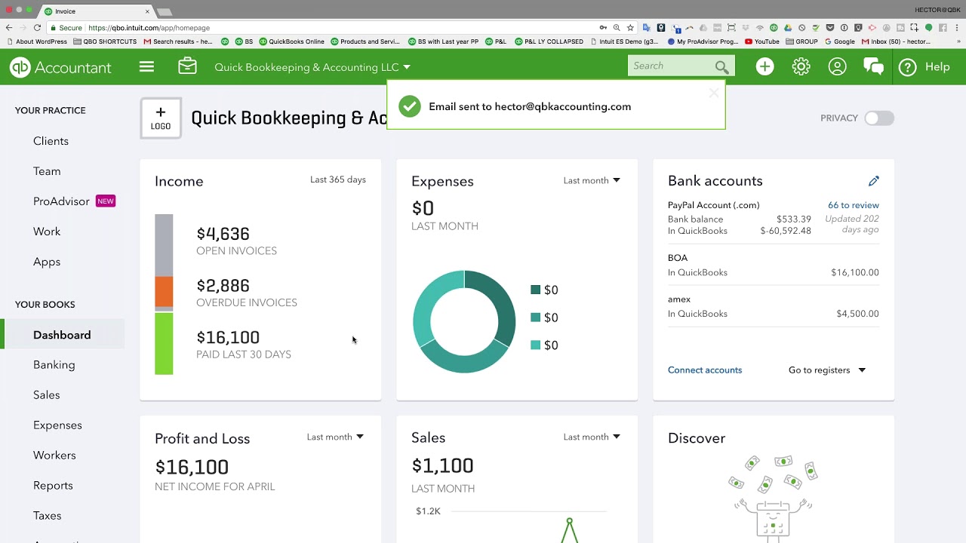This screenshot has height=543, width=966.
Task: Toggle the Privacy switch
Action: click(879, 118)
